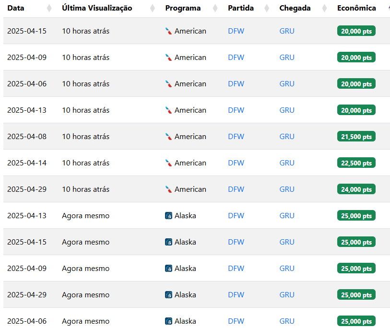Screen dimensions: 390x328
Task: Select the Data column header text
Action: click(x=16, y=8)
